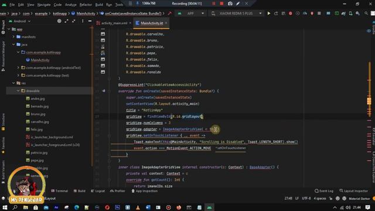Click the Device Manager phone icon
375x211 pixels.
pyautogui.click(x=350, y=13)
